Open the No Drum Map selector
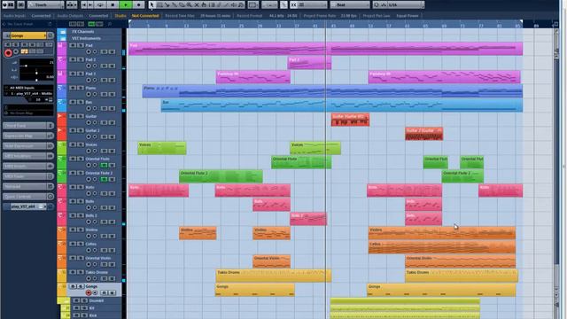The image size is (567, 319). coord(29,113)
